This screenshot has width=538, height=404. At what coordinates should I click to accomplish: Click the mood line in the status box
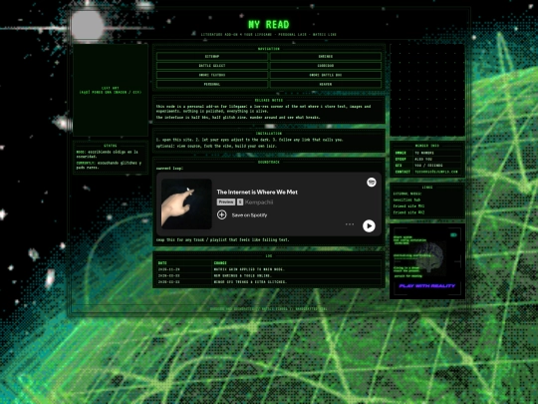[107, 154]
